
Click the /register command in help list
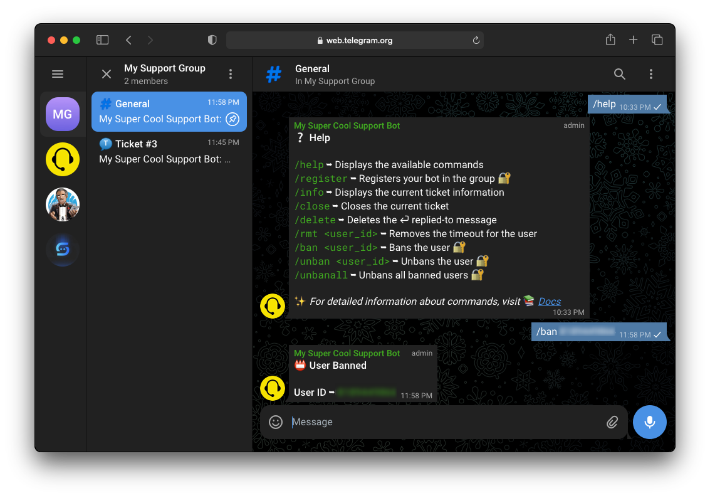[x=321, y=179]
